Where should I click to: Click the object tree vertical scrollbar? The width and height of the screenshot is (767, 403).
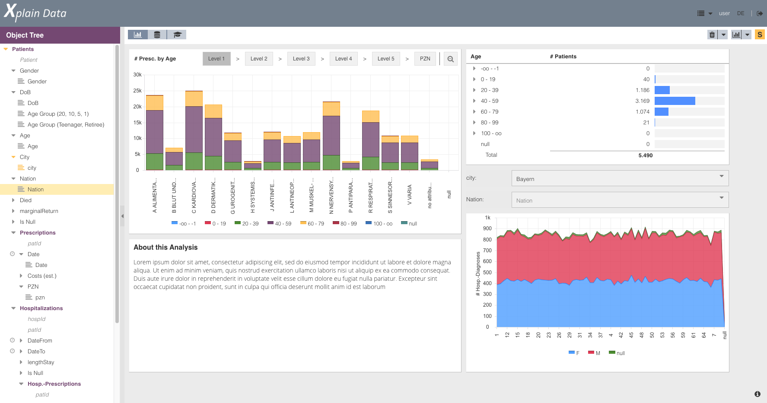(117, 184)
